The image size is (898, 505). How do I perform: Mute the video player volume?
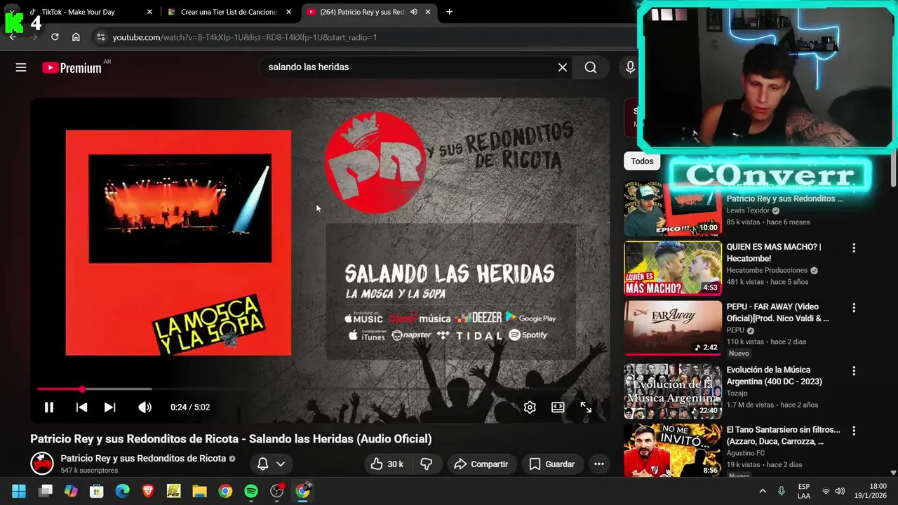point(145,407)
